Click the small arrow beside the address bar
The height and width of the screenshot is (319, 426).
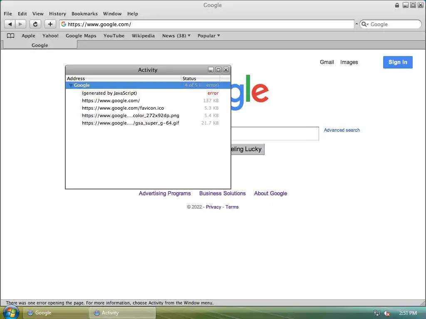click(x=357, y=24)
